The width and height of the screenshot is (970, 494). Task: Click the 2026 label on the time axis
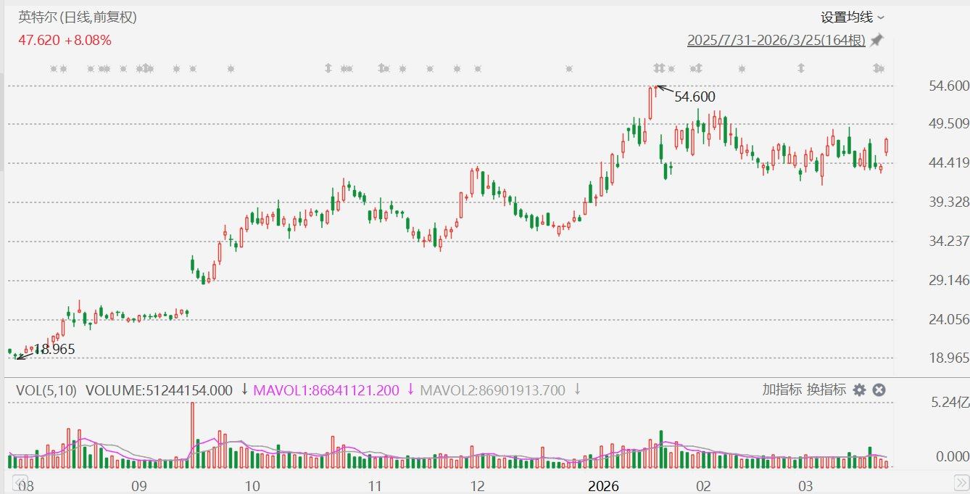coord(603,485)
